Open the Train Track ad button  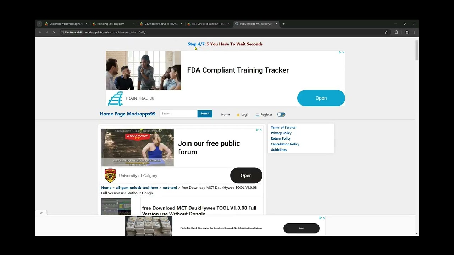321,98
